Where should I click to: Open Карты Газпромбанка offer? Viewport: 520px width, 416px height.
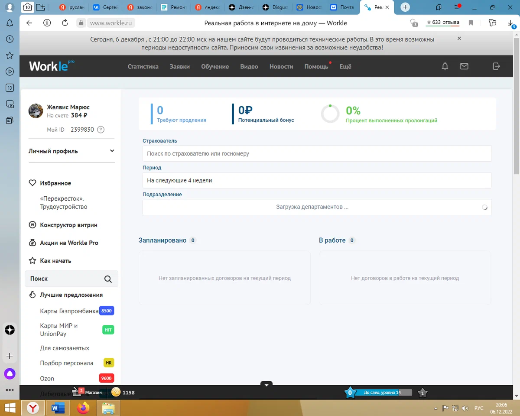tap(69, 312)
